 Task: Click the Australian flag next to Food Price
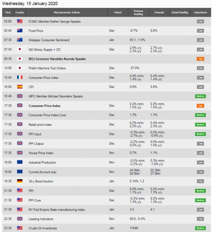point(20,31)
